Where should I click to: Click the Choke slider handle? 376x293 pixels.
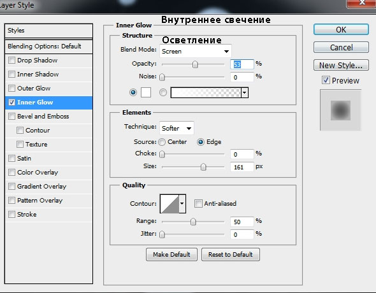click(162, 154)
